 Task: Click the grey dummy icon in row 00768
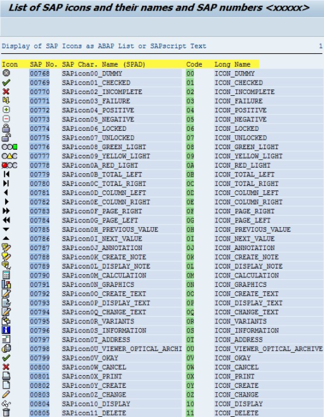[x=6, y=73]
